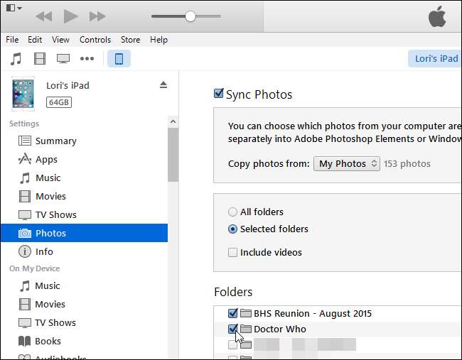Eject Lori's iPad

pos(163,85)
